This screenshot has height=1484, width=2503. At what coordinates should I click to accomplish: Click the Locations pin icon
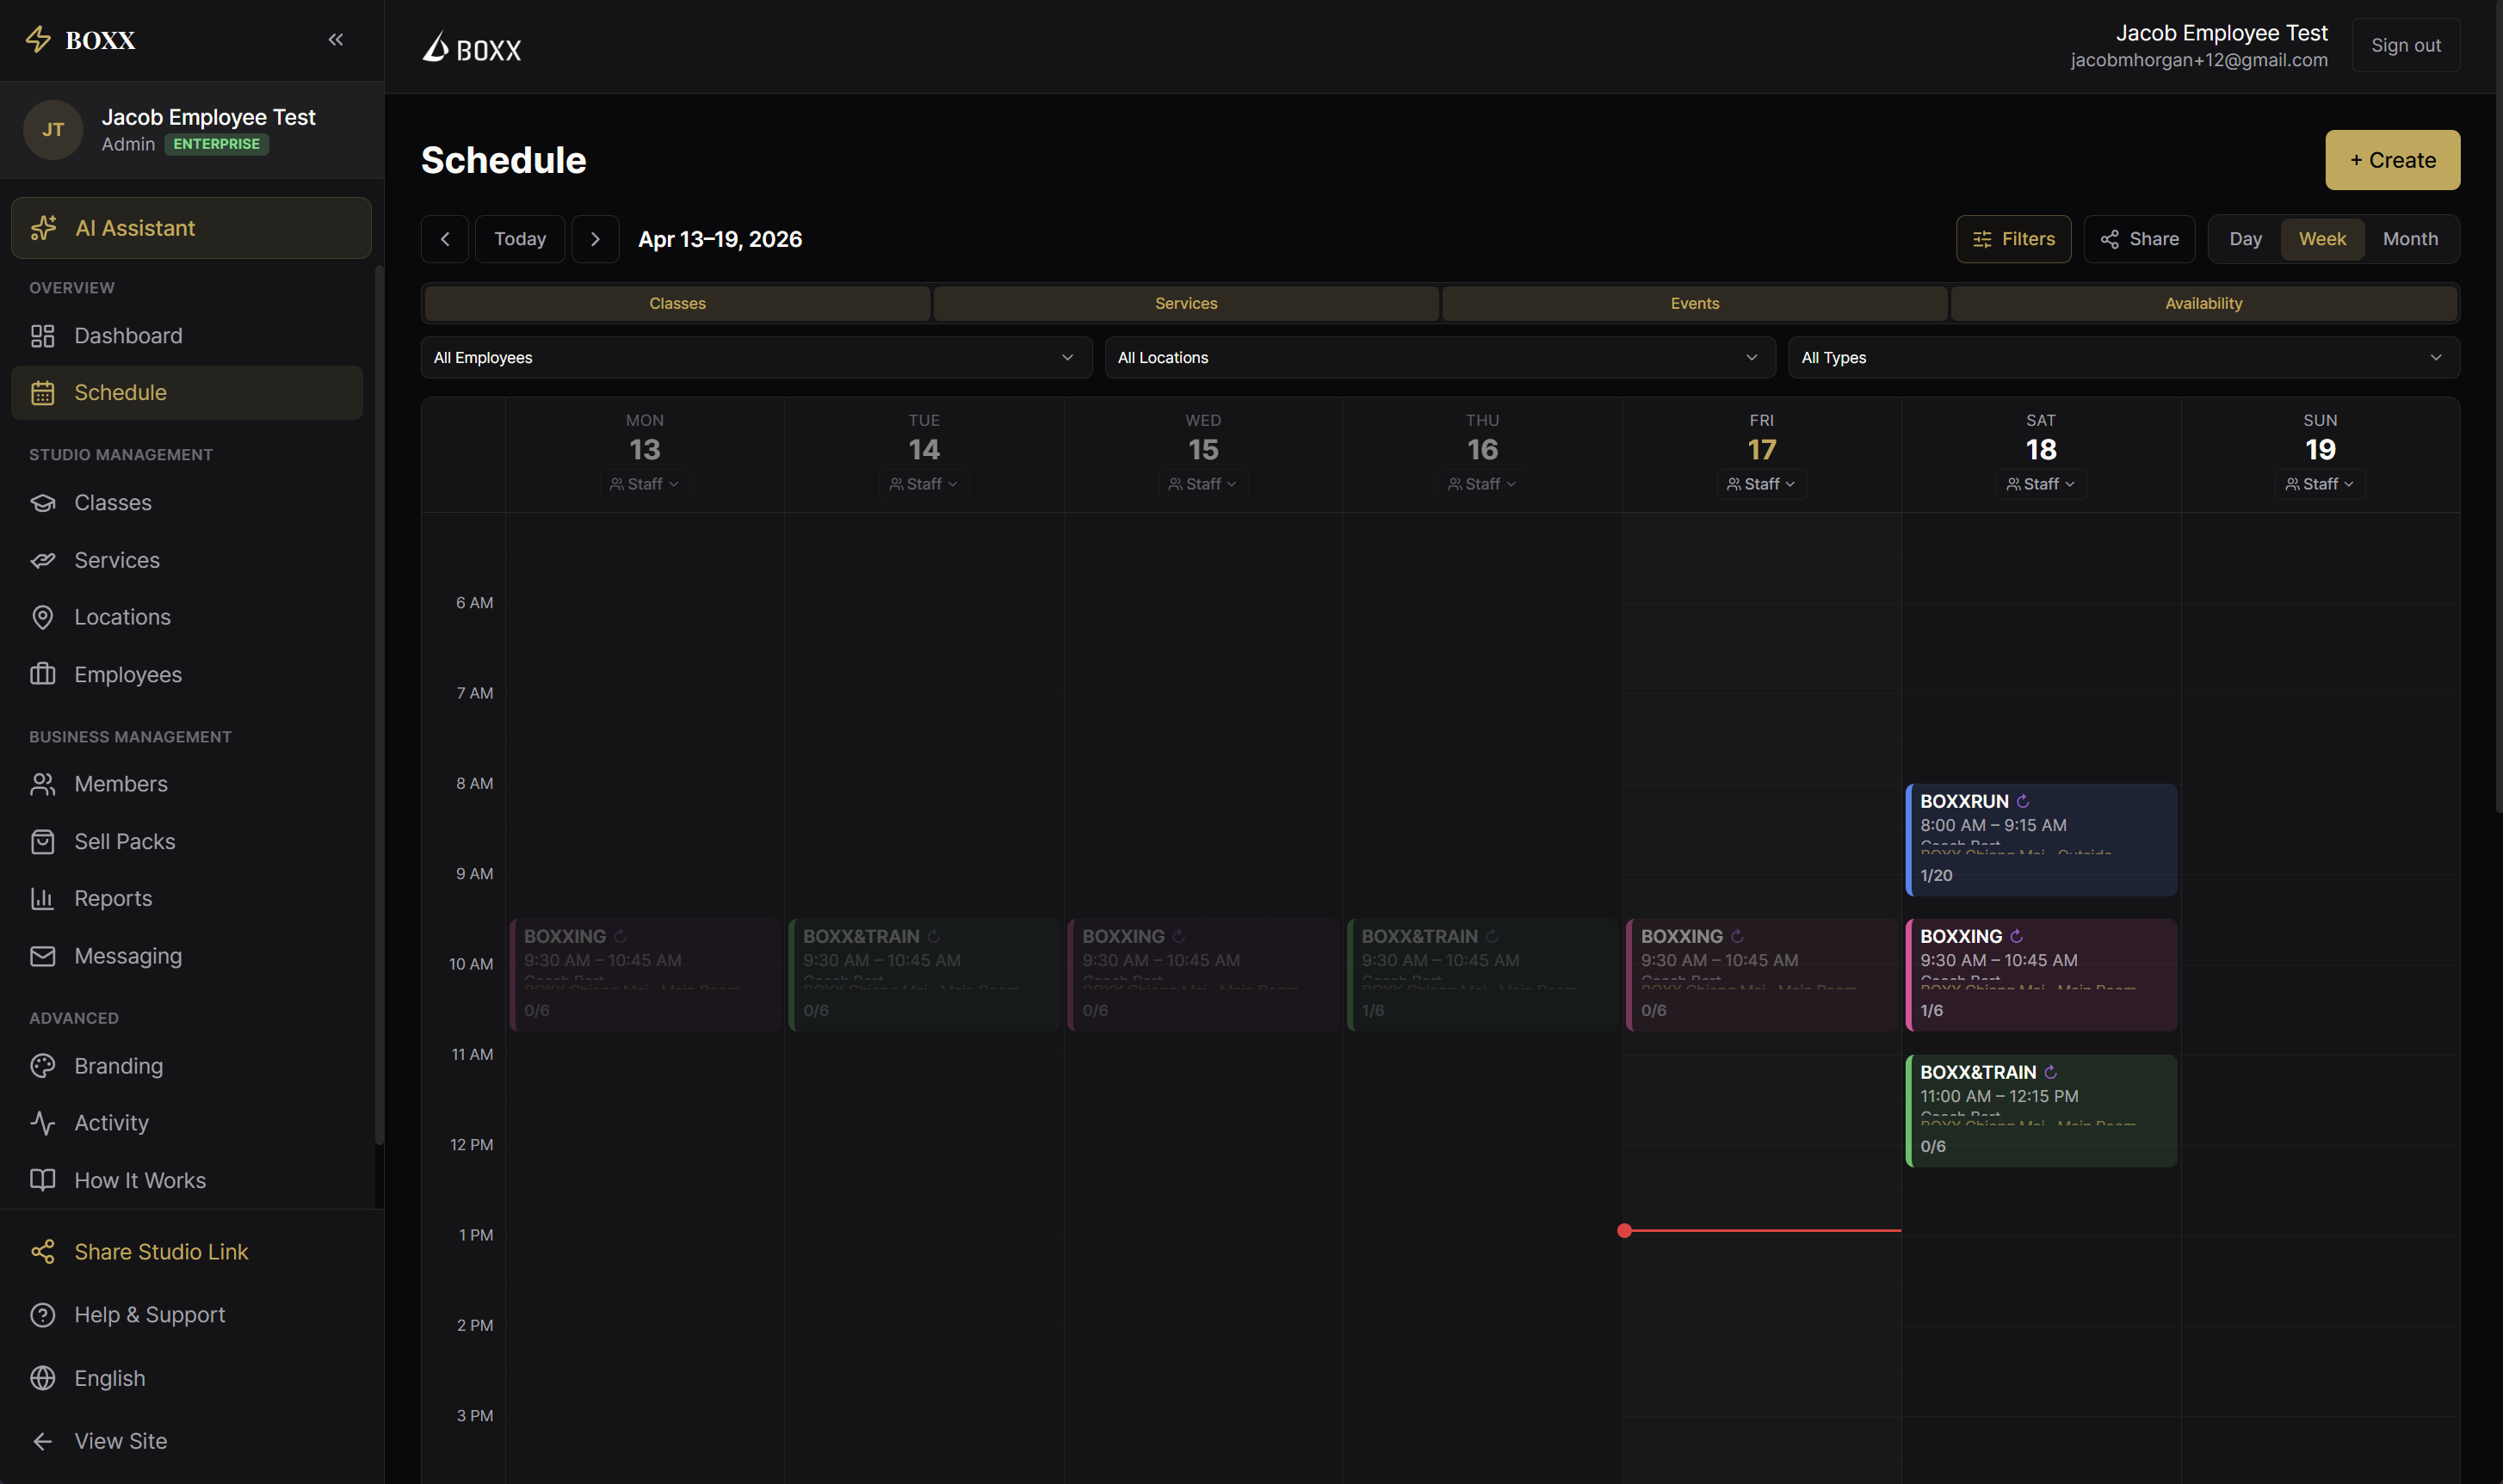[x=42, y=617]
